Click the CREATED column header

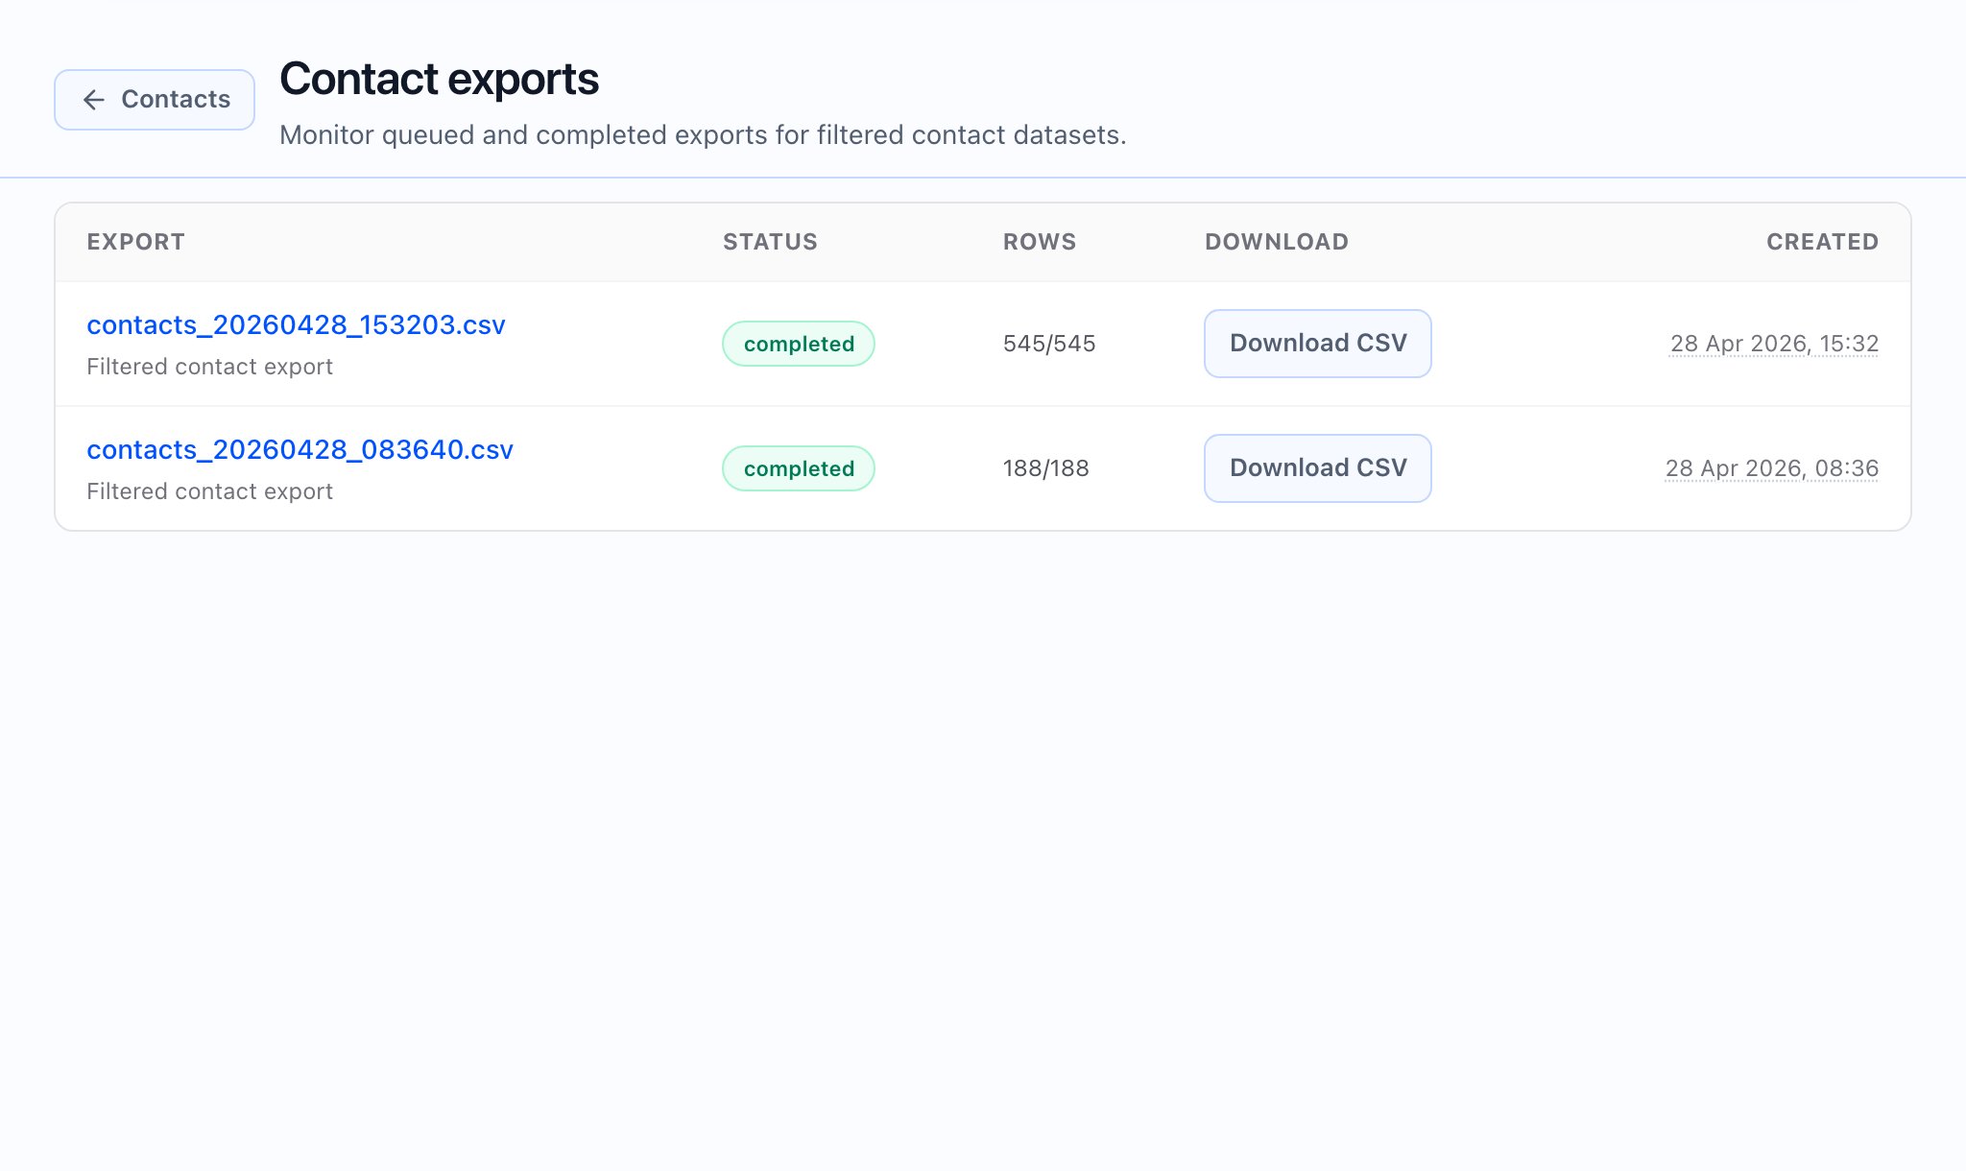click(x=1823, y=242)
